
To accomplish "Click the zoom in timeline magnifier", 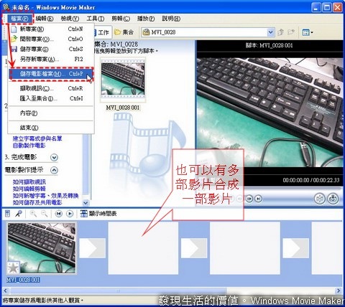I will click(33, 214).
